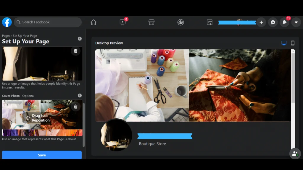This screenshot has height=170, width=303.
Task: Open the Marketplace tab
Action: pyautogui.click(x=151, y=22)
